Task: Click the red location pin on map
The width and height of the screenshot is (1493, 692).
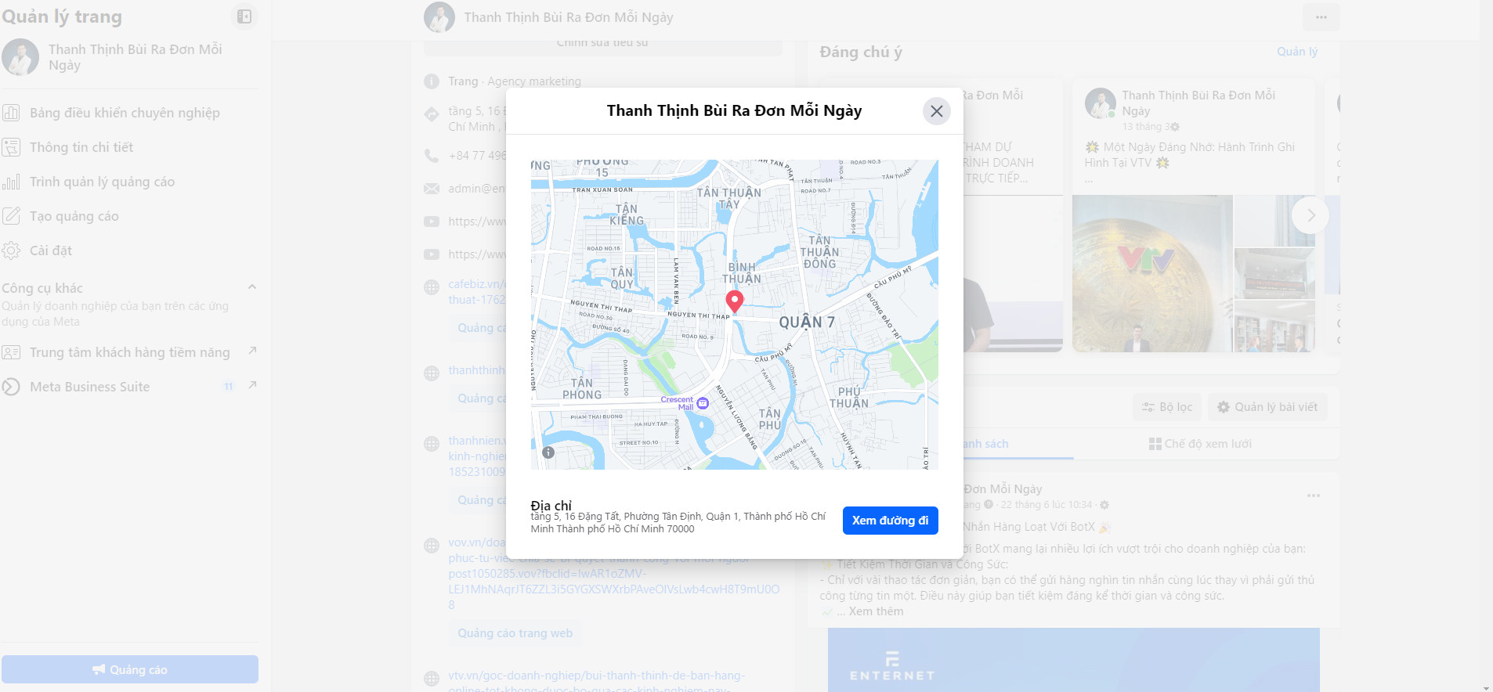Action: [734, 301]
